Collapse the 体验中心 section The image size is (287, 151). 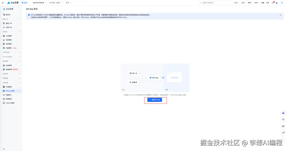(x=11, y=32)
